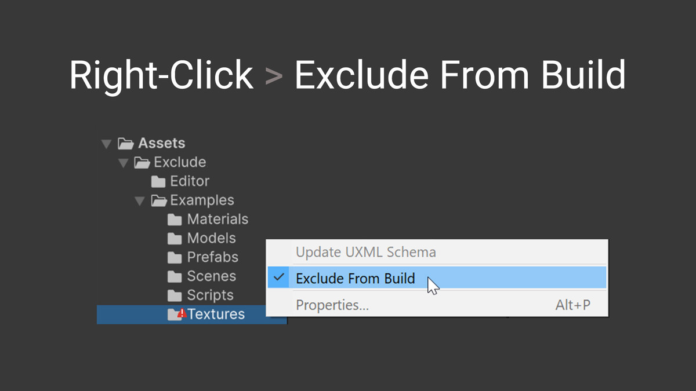Select Update UXML Schema menu entry
Image resolution: width=696 pixels, height=391 pixels.
[x=366, y=252]
